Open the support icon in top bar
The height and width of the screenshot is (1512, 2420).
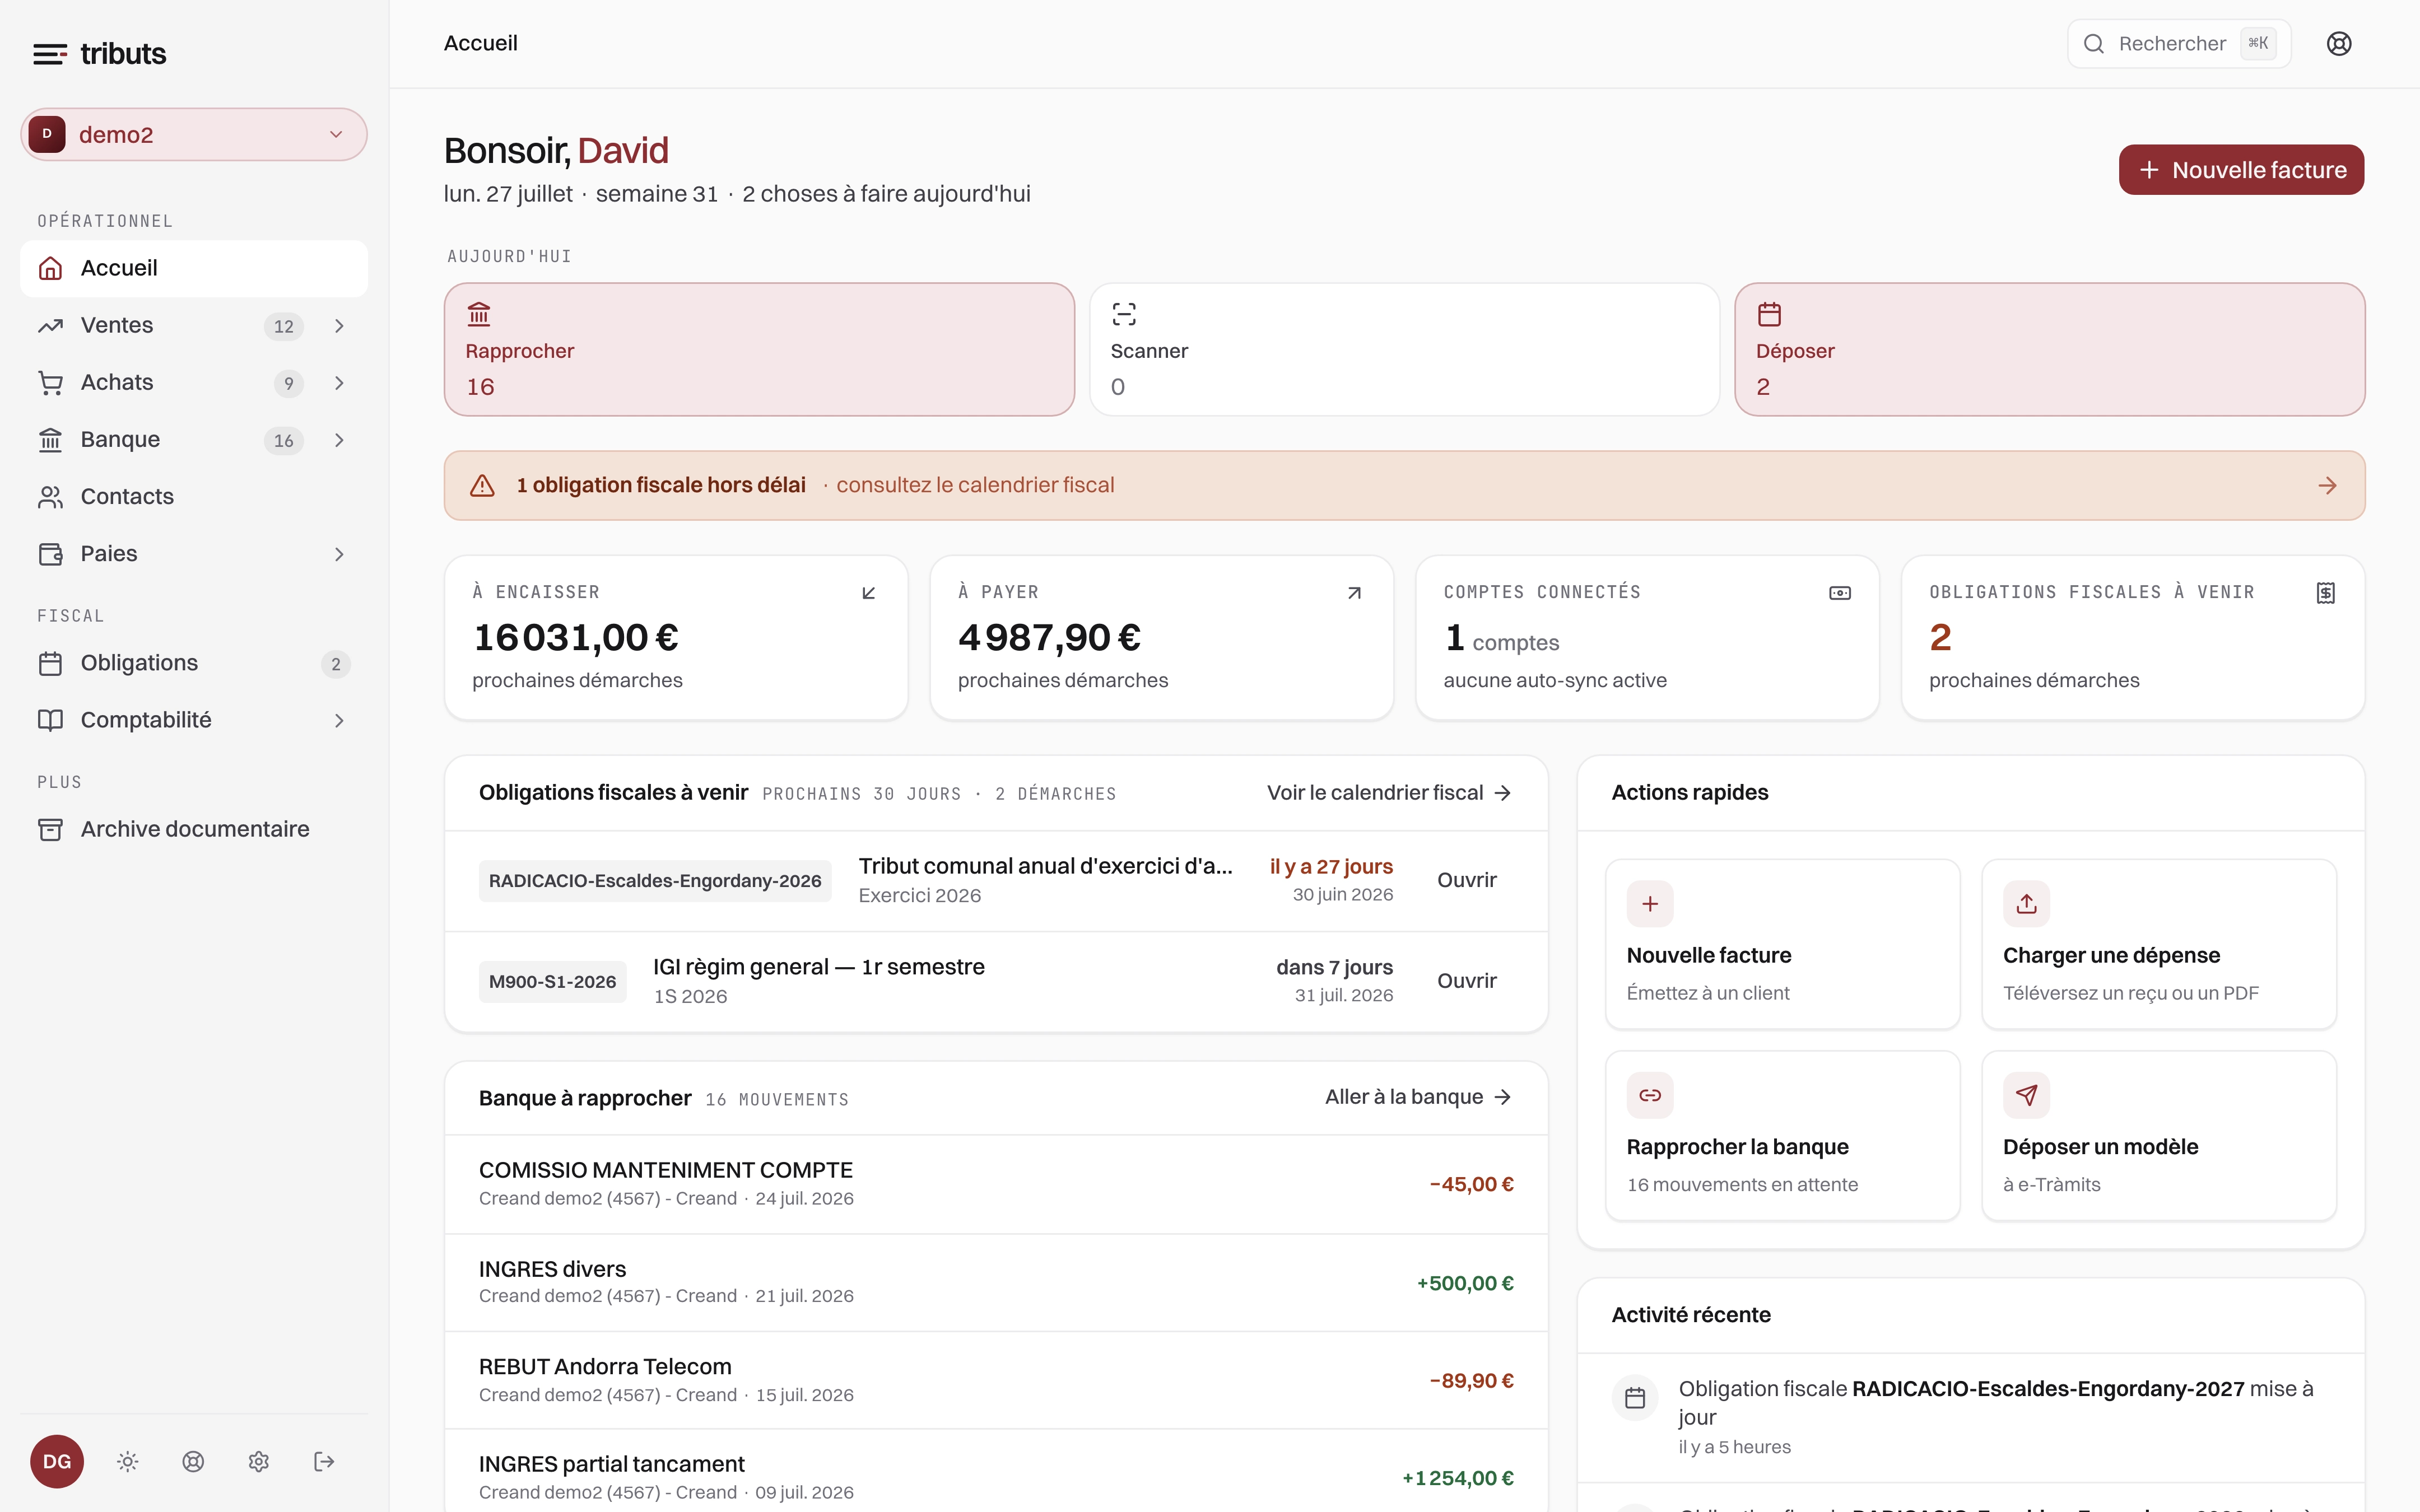(x=2339, y=43)
